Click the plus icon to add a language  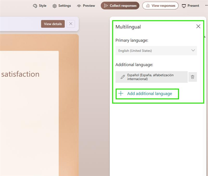click(120, 94)
